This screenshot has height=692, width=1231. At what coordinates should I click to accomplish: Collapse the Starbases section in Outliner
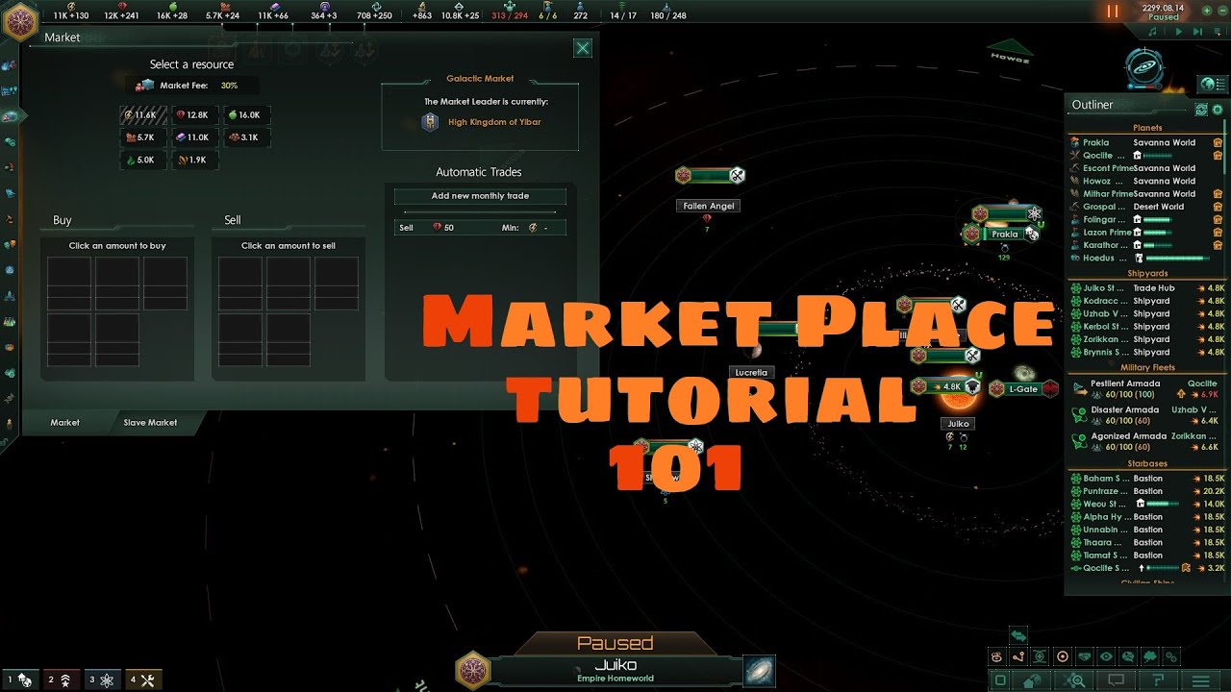1146,463
